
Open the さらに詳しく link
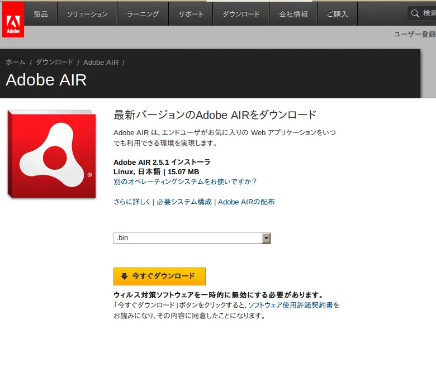tap(132, 202)
